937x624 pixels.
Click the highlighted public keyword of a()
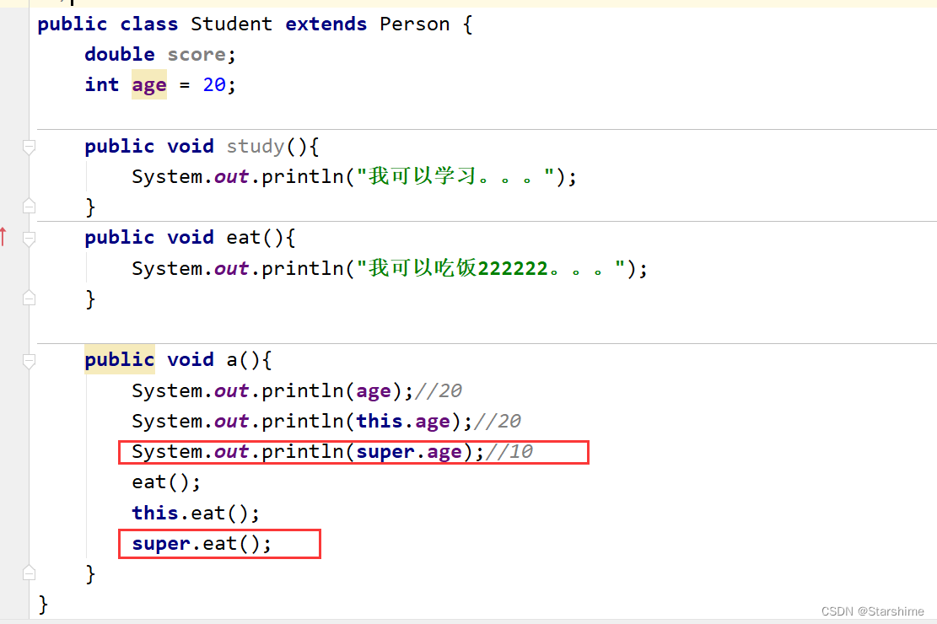(x=119, y=358)
